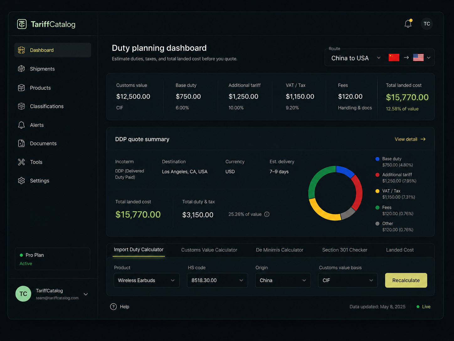
Task: Open the TC avatar in top bar
Action: pos(427,24)
